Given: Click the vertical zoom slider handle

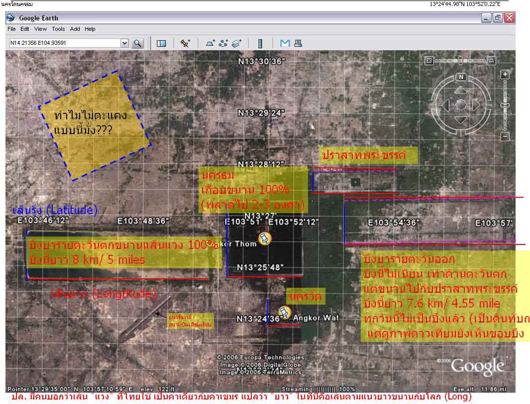Looking at the screenshot, I should (x=505, y=105).
